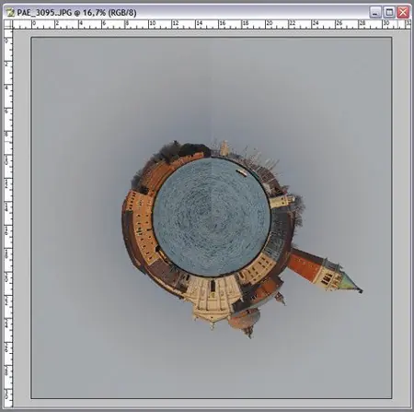Image resolution: width=414 pixels, height=412 pixels.
Task: Click the 10 mark on horizontal ruler
Action: click(152, 23)
